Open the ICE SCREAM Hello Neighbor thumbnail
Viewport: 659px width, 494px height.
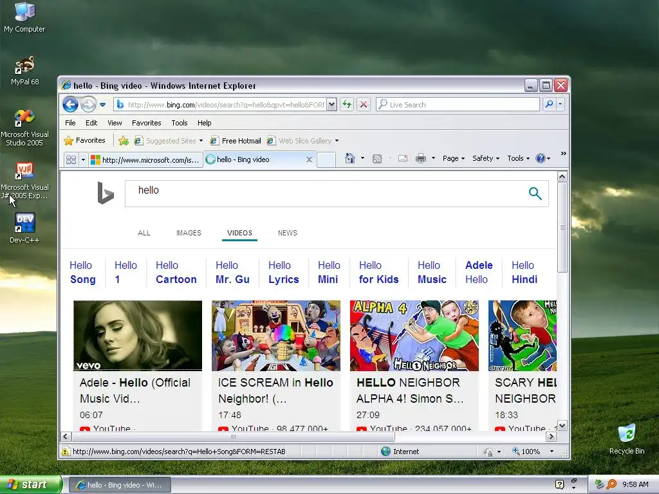[276, 335]
